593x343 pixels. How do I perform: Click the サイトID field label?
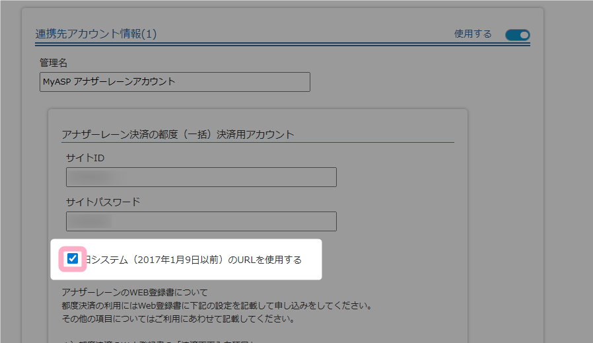pyautogui.click(x=85, y=158)
